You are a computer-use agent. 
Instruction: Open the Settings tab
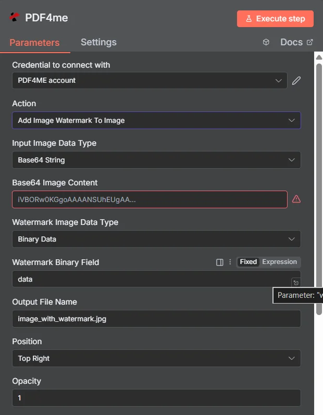98,42
